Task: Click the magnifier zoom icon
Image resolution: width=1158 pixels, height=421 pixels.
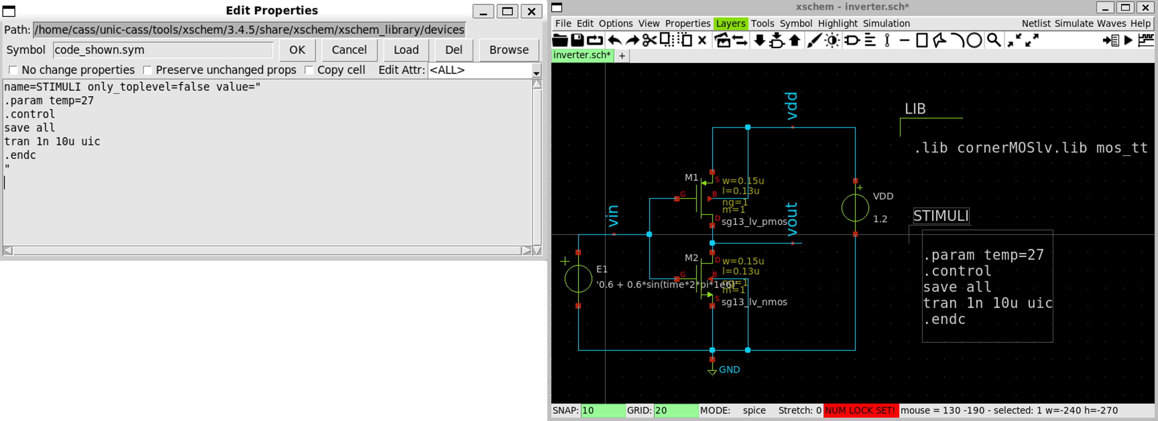Action: [x=993, y=40]
